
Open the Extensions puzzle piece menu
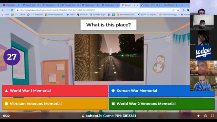(188, 10)
